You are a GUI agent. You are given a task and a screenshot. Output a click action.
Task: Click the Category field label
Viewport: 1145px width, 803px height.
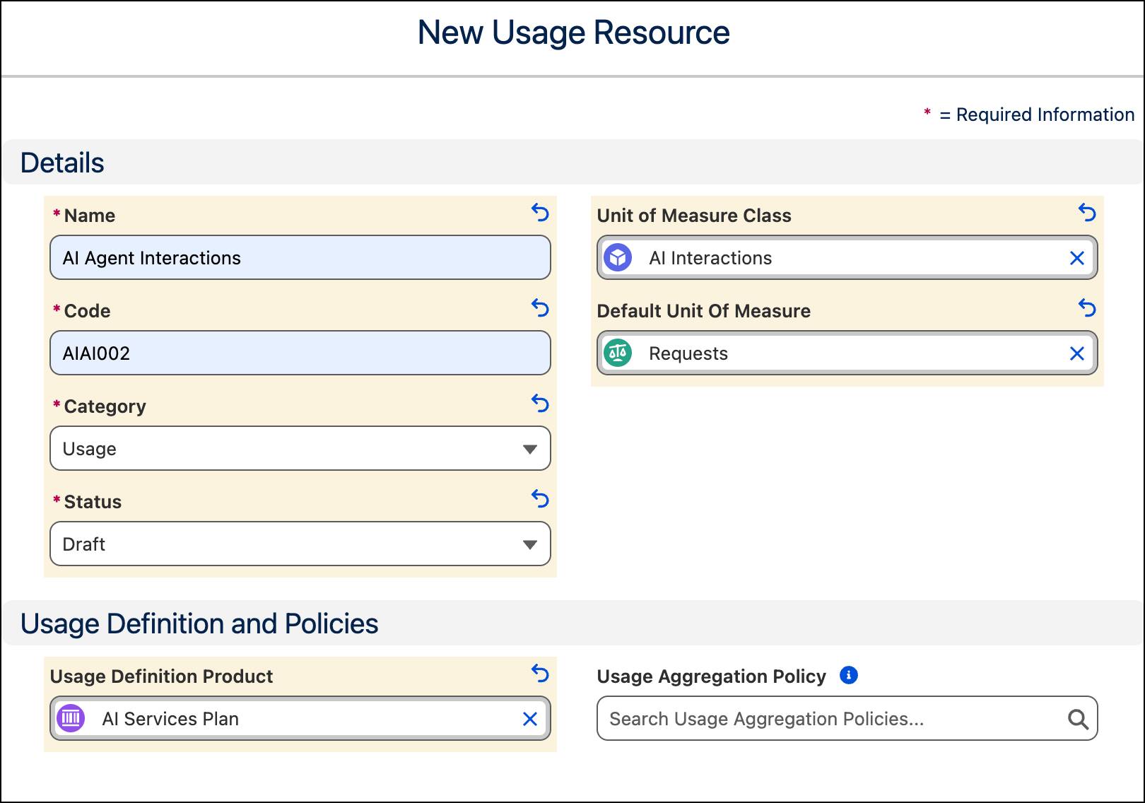tap(105, 406)
